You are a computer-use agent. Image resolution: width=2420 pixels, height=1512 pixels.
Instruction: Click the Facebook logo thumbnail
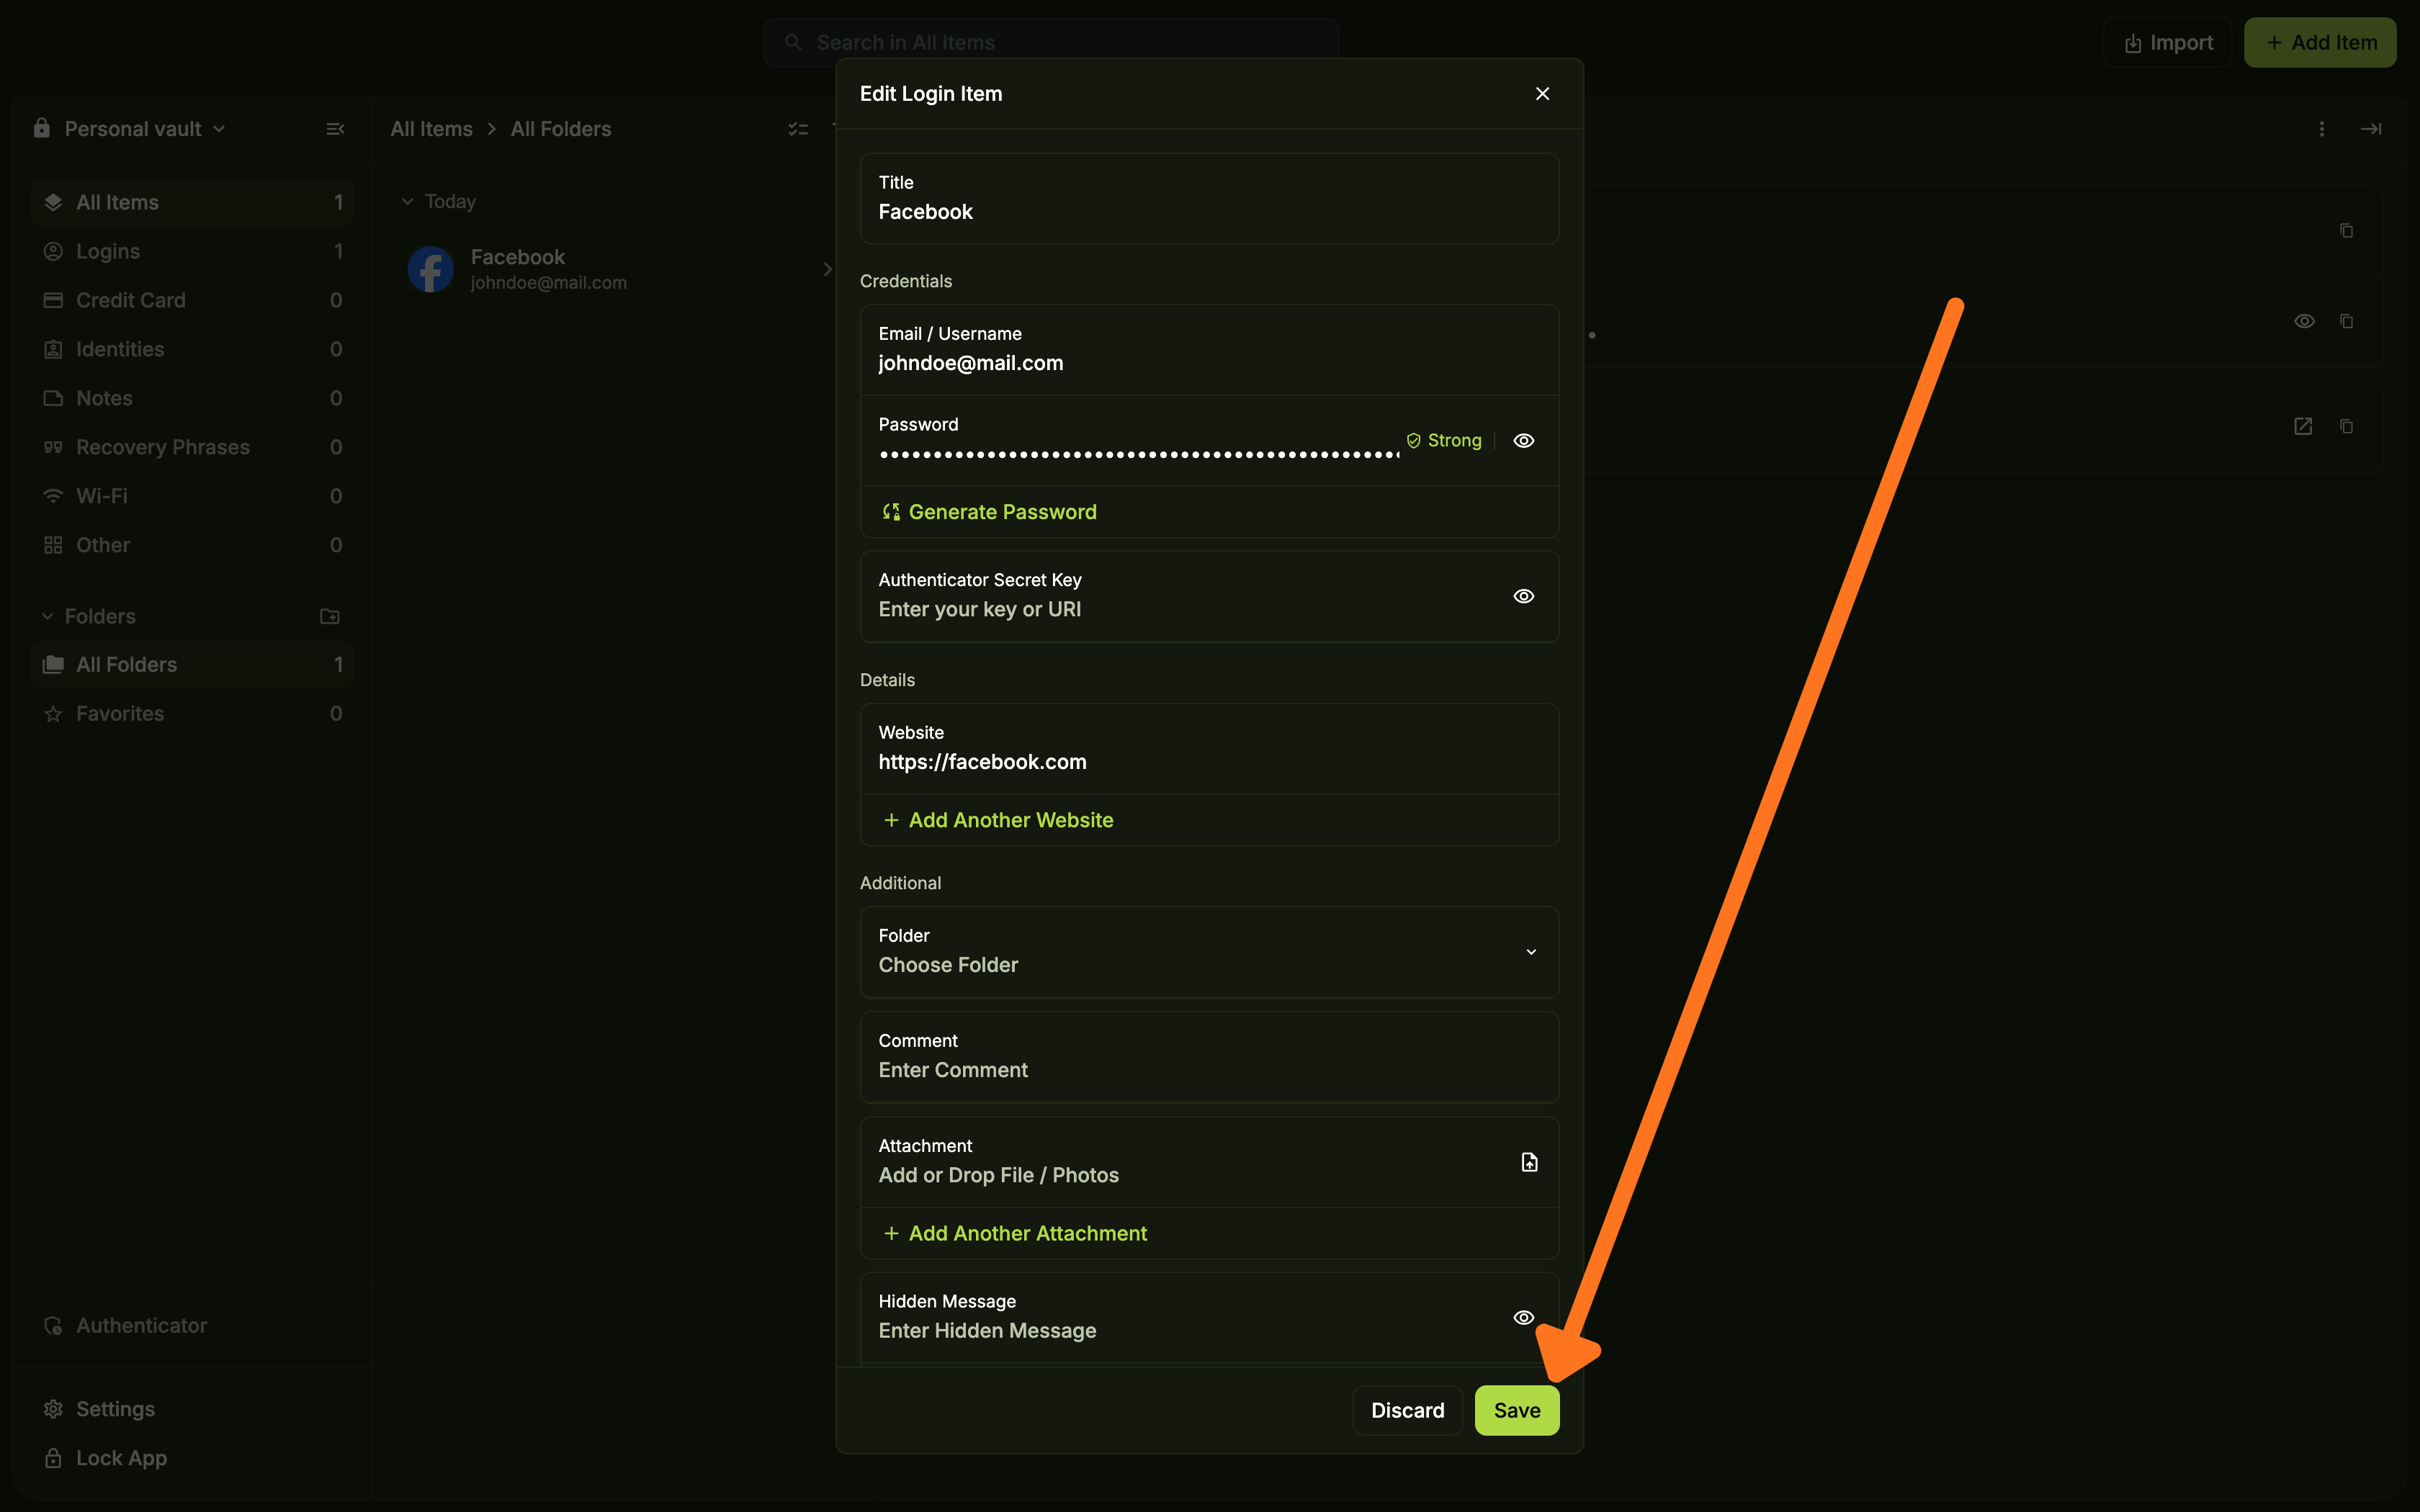pos(431,269)
